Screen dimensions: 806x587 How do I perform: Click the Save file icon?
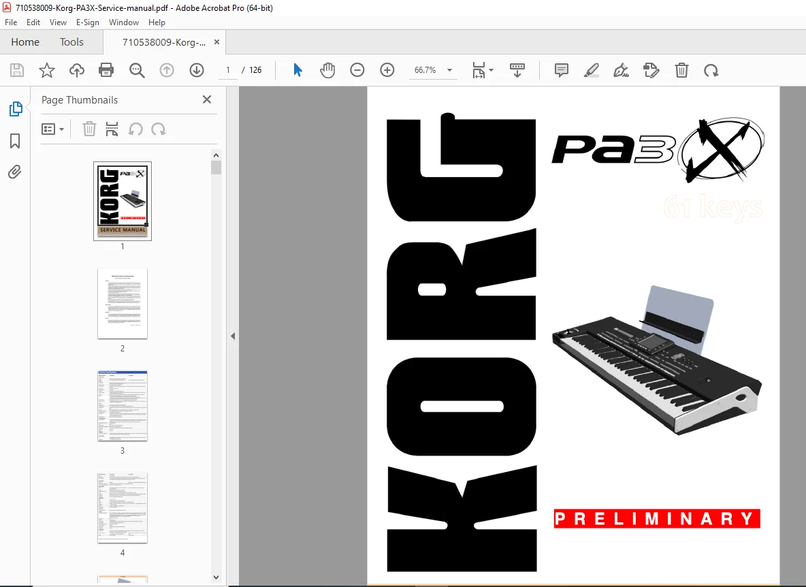pos(17,70)
